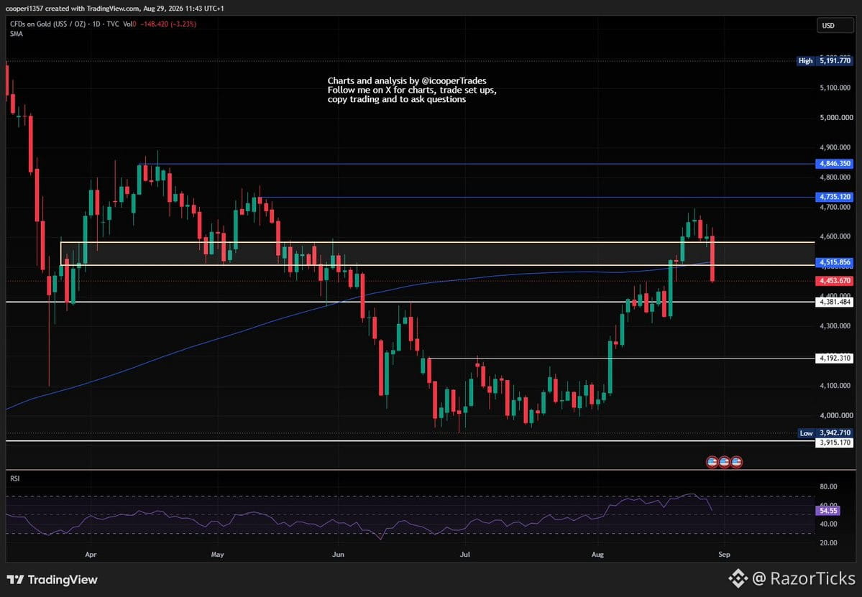Click 80.00 on the RSI scale
862x597 pixels.
(x=828, y=486)
